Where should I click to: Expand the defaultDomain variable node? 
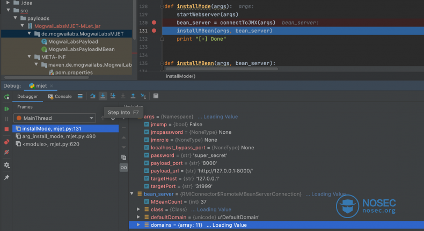pos(138,217)
